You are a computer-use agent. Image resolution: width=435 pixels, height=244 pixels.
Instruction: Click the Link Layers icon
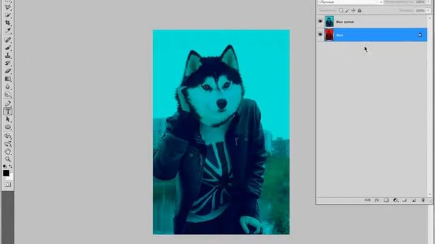(x=368, y=200)
